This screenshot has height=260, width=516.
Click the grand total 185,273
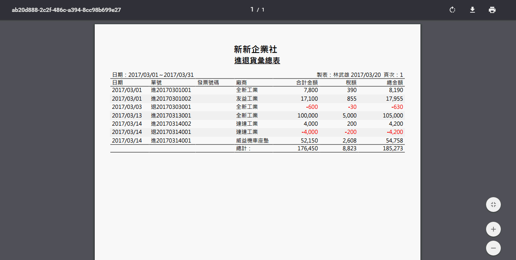[393, 148]
